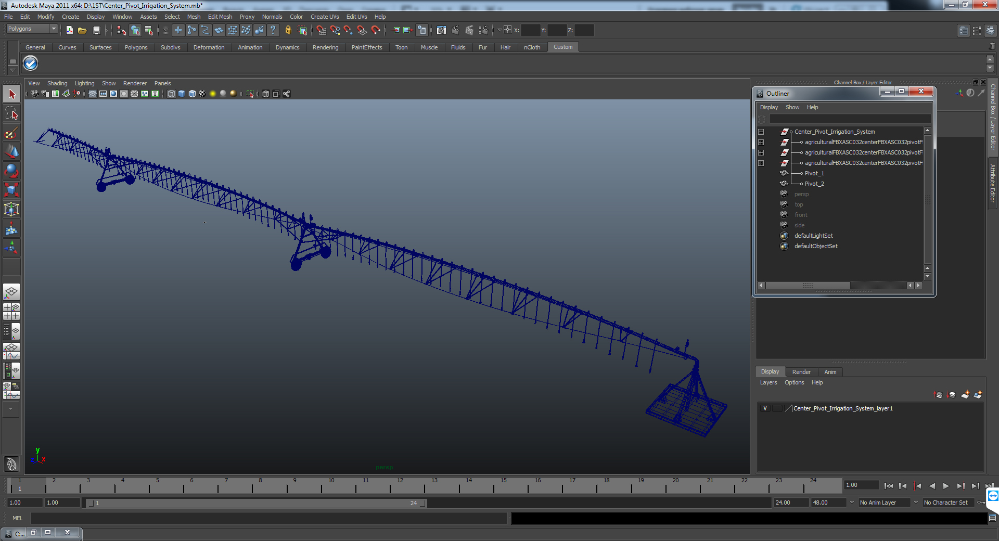The image size is (999, 541).
Task: Click the playback range slider bar
Action: point(256,503)
